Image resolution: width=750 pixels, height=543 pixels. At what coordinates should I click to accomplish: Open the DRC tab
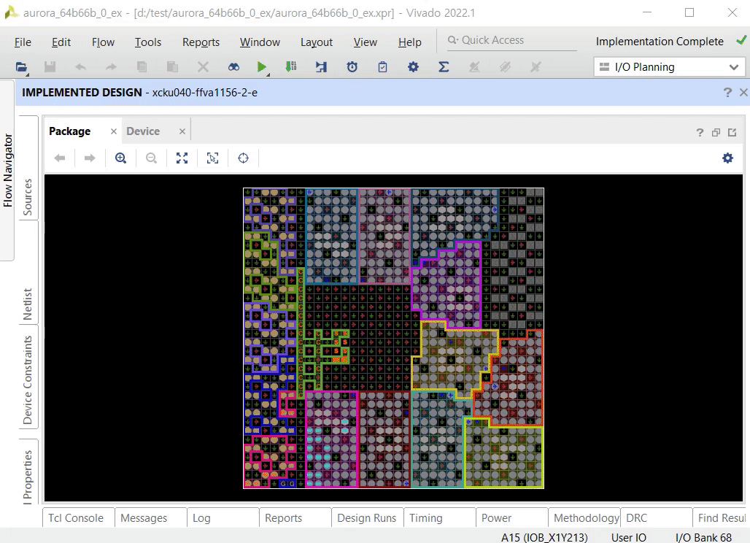[x=637, y=518]
